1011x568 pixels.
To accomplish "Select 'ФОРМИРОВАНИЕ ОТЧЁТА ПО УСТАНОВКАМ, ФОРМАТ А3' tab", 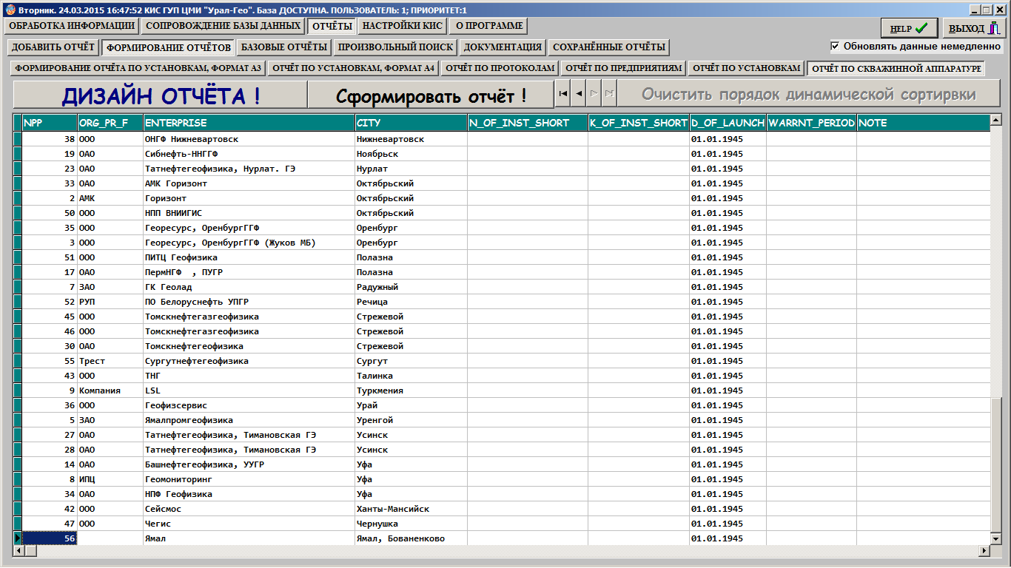I will [138, 68].
